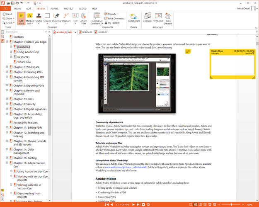The width and height of the screenshot is (259, 207).
Task: Launch the Collaborate online tool
Action: [x=134, y=18]
